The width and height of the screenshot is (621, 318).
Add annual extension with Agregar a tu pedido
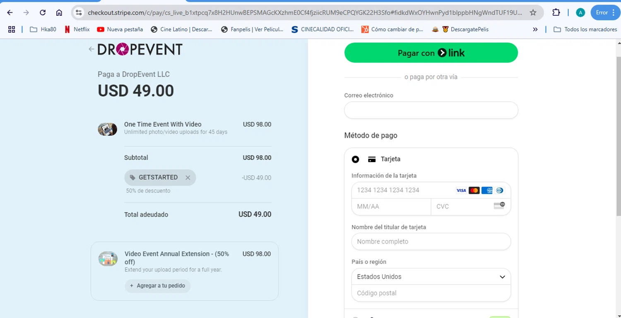pyautogui.click(x=158, y=286)
